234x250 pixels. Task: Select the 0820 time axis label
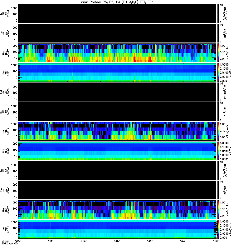[x=51, y=241]
